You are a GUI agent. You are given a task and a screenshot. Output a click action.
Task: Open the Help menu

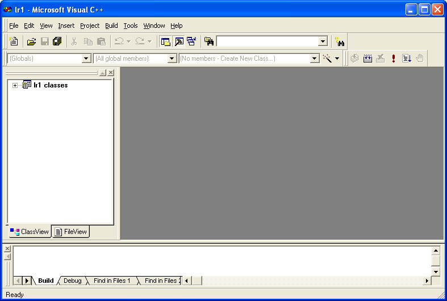(177, 26)
